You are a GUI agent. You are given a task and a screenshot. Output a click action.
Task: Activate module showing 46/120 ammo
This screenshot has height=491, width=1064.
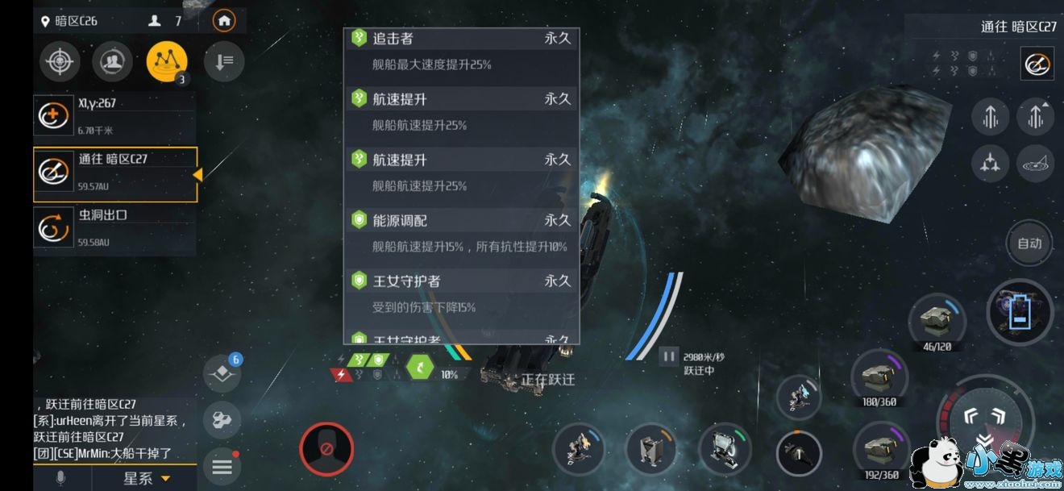click(x=937, y=319)
